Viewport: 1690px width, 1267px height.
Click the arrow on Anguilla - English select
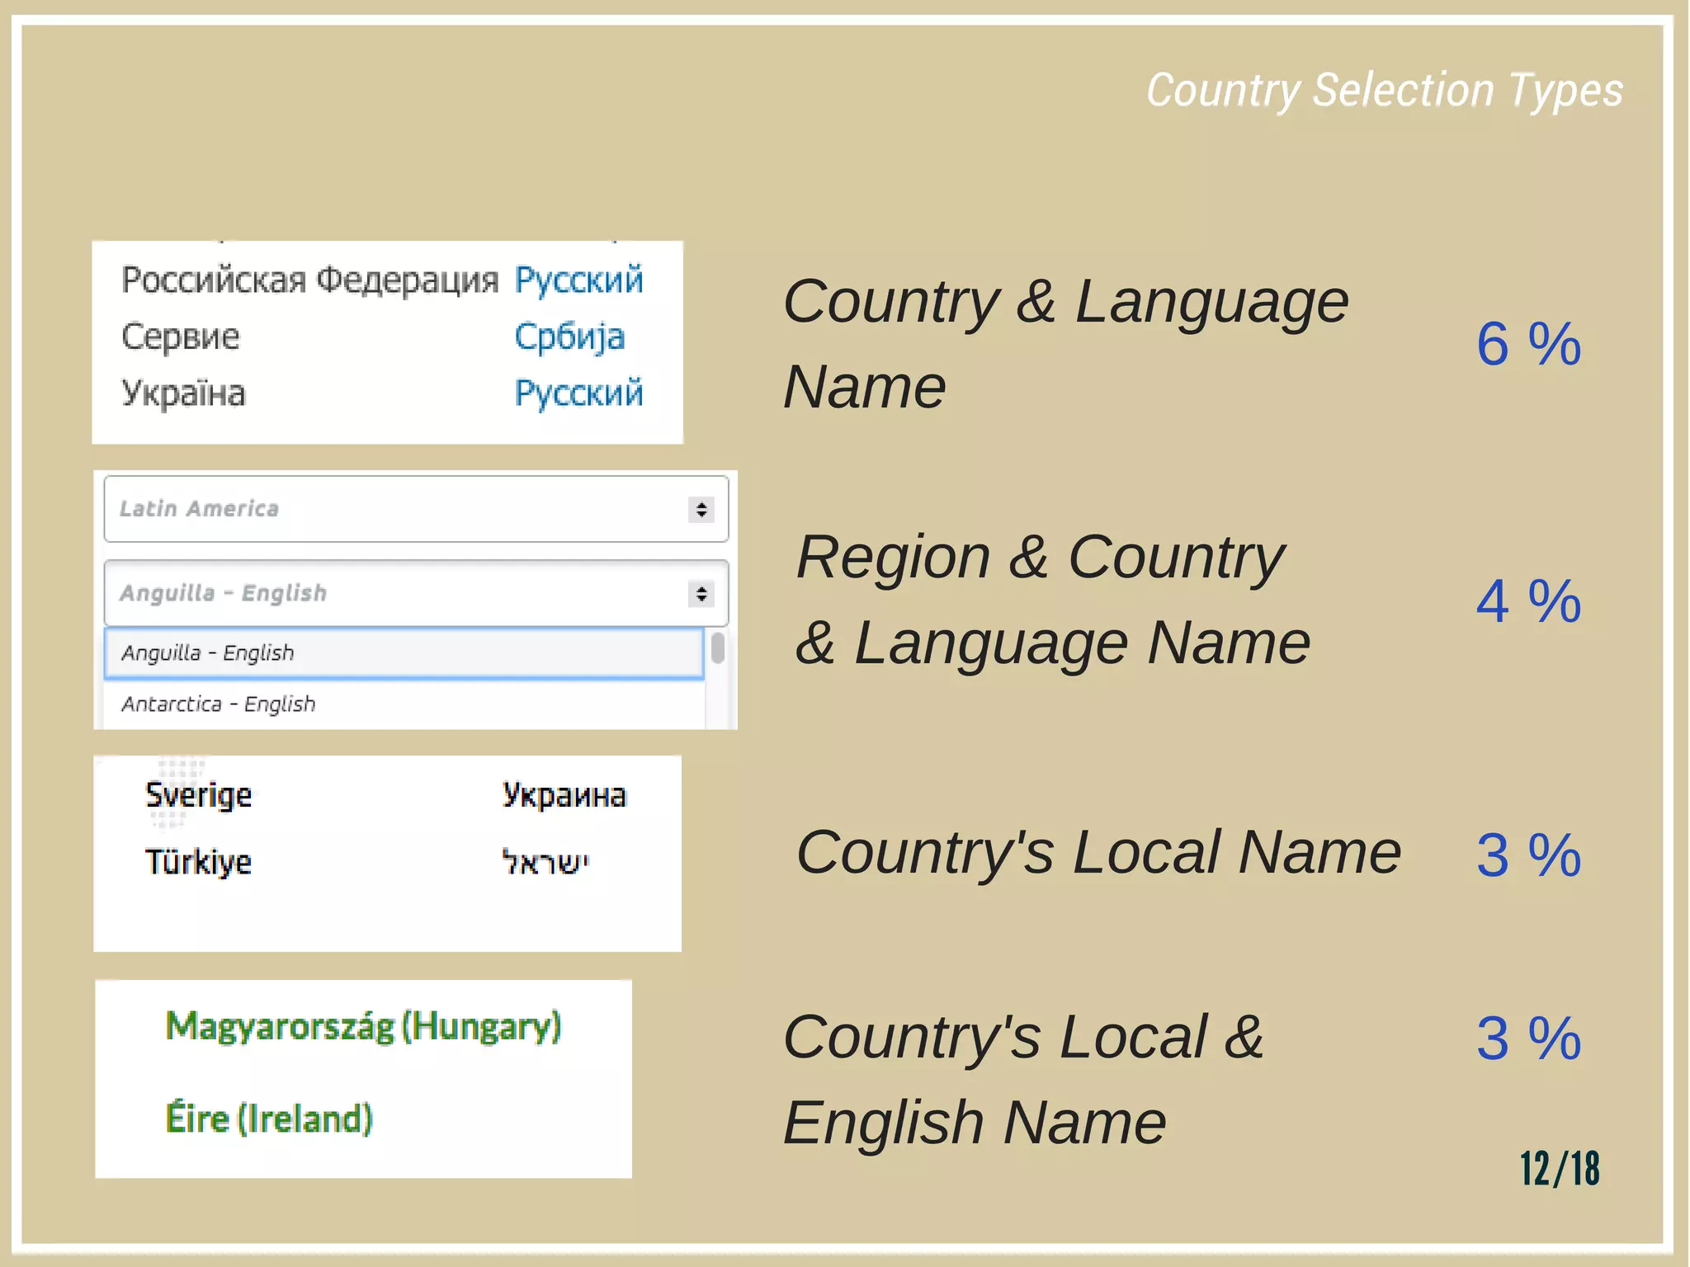click(701, 594)
